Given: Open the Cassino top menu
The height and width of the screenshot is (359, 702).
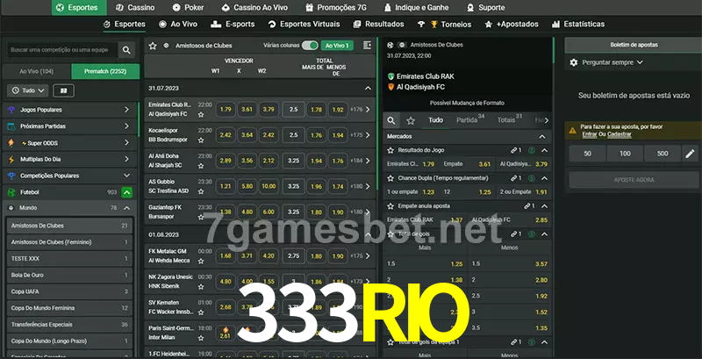Looking at the screenshot, I should coord(135,8).
